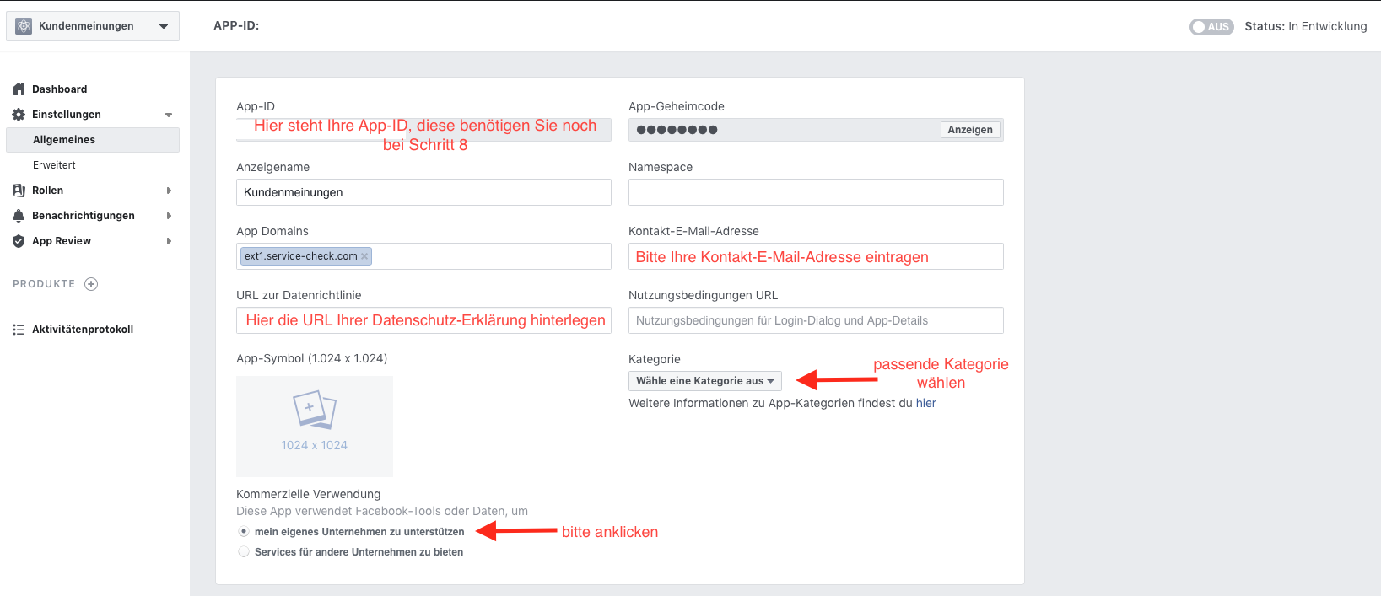Open the 'Wähle eine Kategorie aus' dropdown
The height and width of the screenshot is (596, 1381).
coord(704,381)
